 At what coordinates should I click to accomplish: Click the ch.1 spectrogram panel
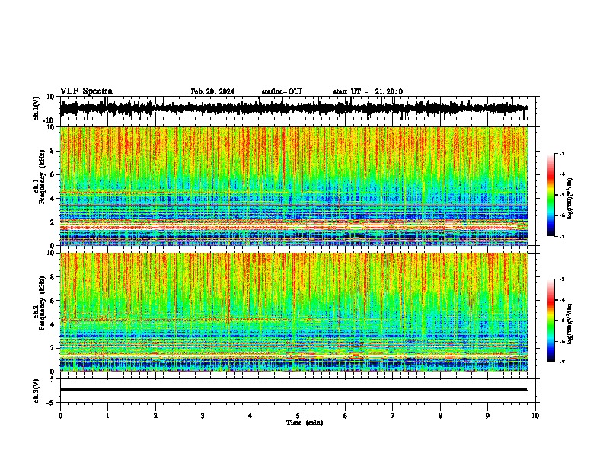pos(294,186)
